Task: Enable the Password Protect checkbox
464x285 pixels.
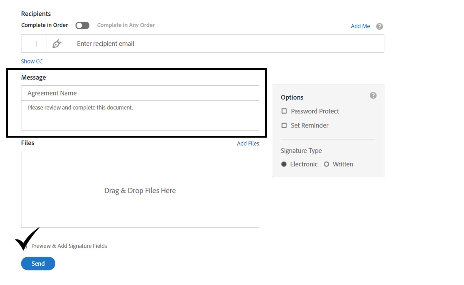Action: click(x=284, y=111)
